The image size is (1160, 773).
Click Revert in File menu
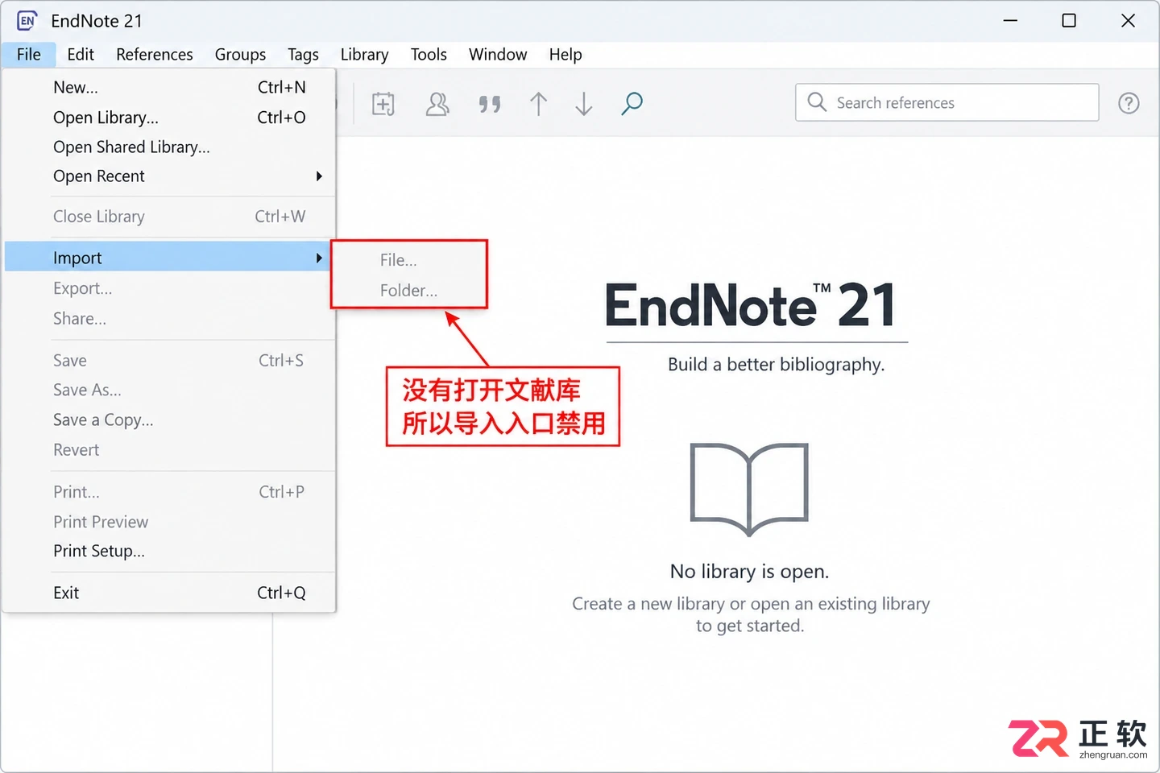click(x=169, y=450)
